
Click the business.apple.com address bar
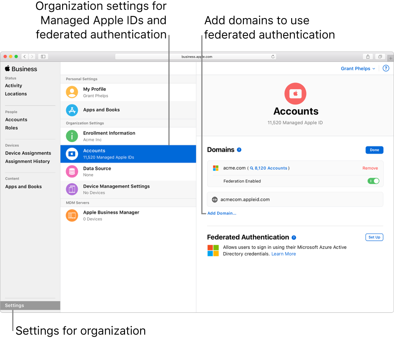coord(195,57)
